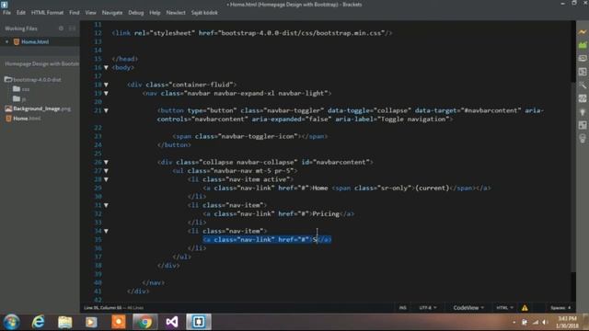The width and height of the screenshot is (589, 331).
Task: Click the Homepage Design with Bootstrap project title
Action: pyautogui.click(x=41, y=63)
